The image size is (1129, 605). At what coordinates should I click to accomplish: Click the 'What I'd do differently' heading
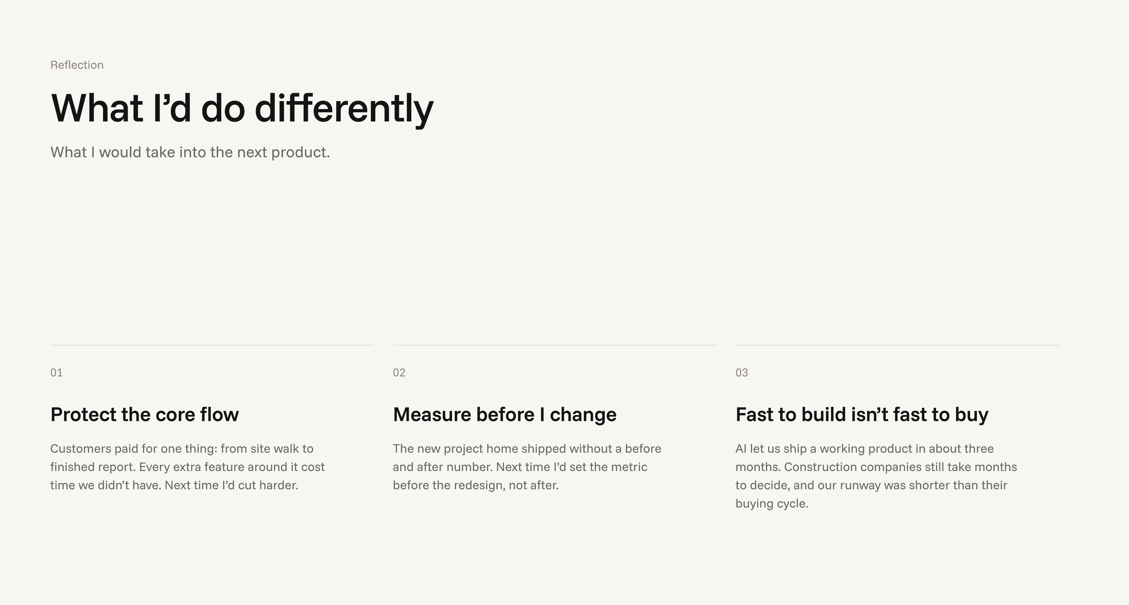242,109
